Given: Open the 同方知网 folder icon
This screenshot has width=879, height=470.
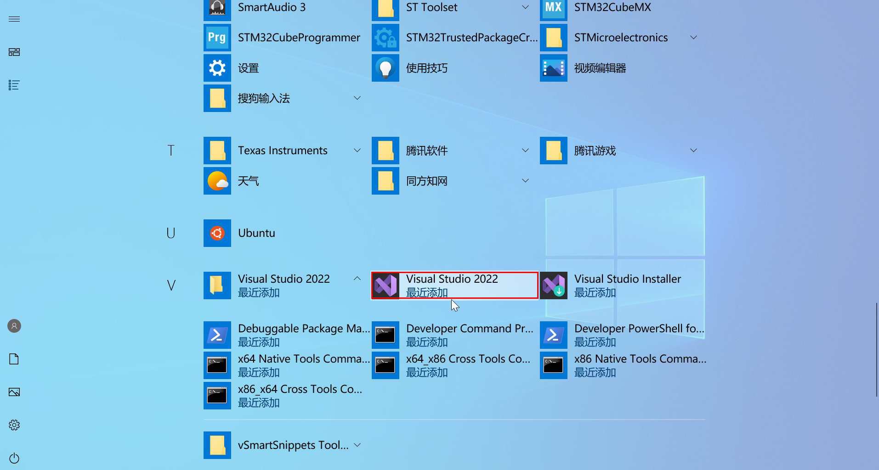Looking at the screenshot, I should (386, 181).
